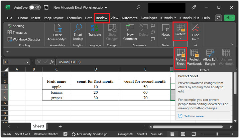Click the search magnifier icon
Image resolution: width=239 pixels, height=138 pixels.
coord(138,7)
